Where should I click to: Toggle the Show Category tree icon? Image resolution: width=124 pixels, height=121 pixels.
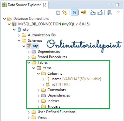(x=74, y=13)
